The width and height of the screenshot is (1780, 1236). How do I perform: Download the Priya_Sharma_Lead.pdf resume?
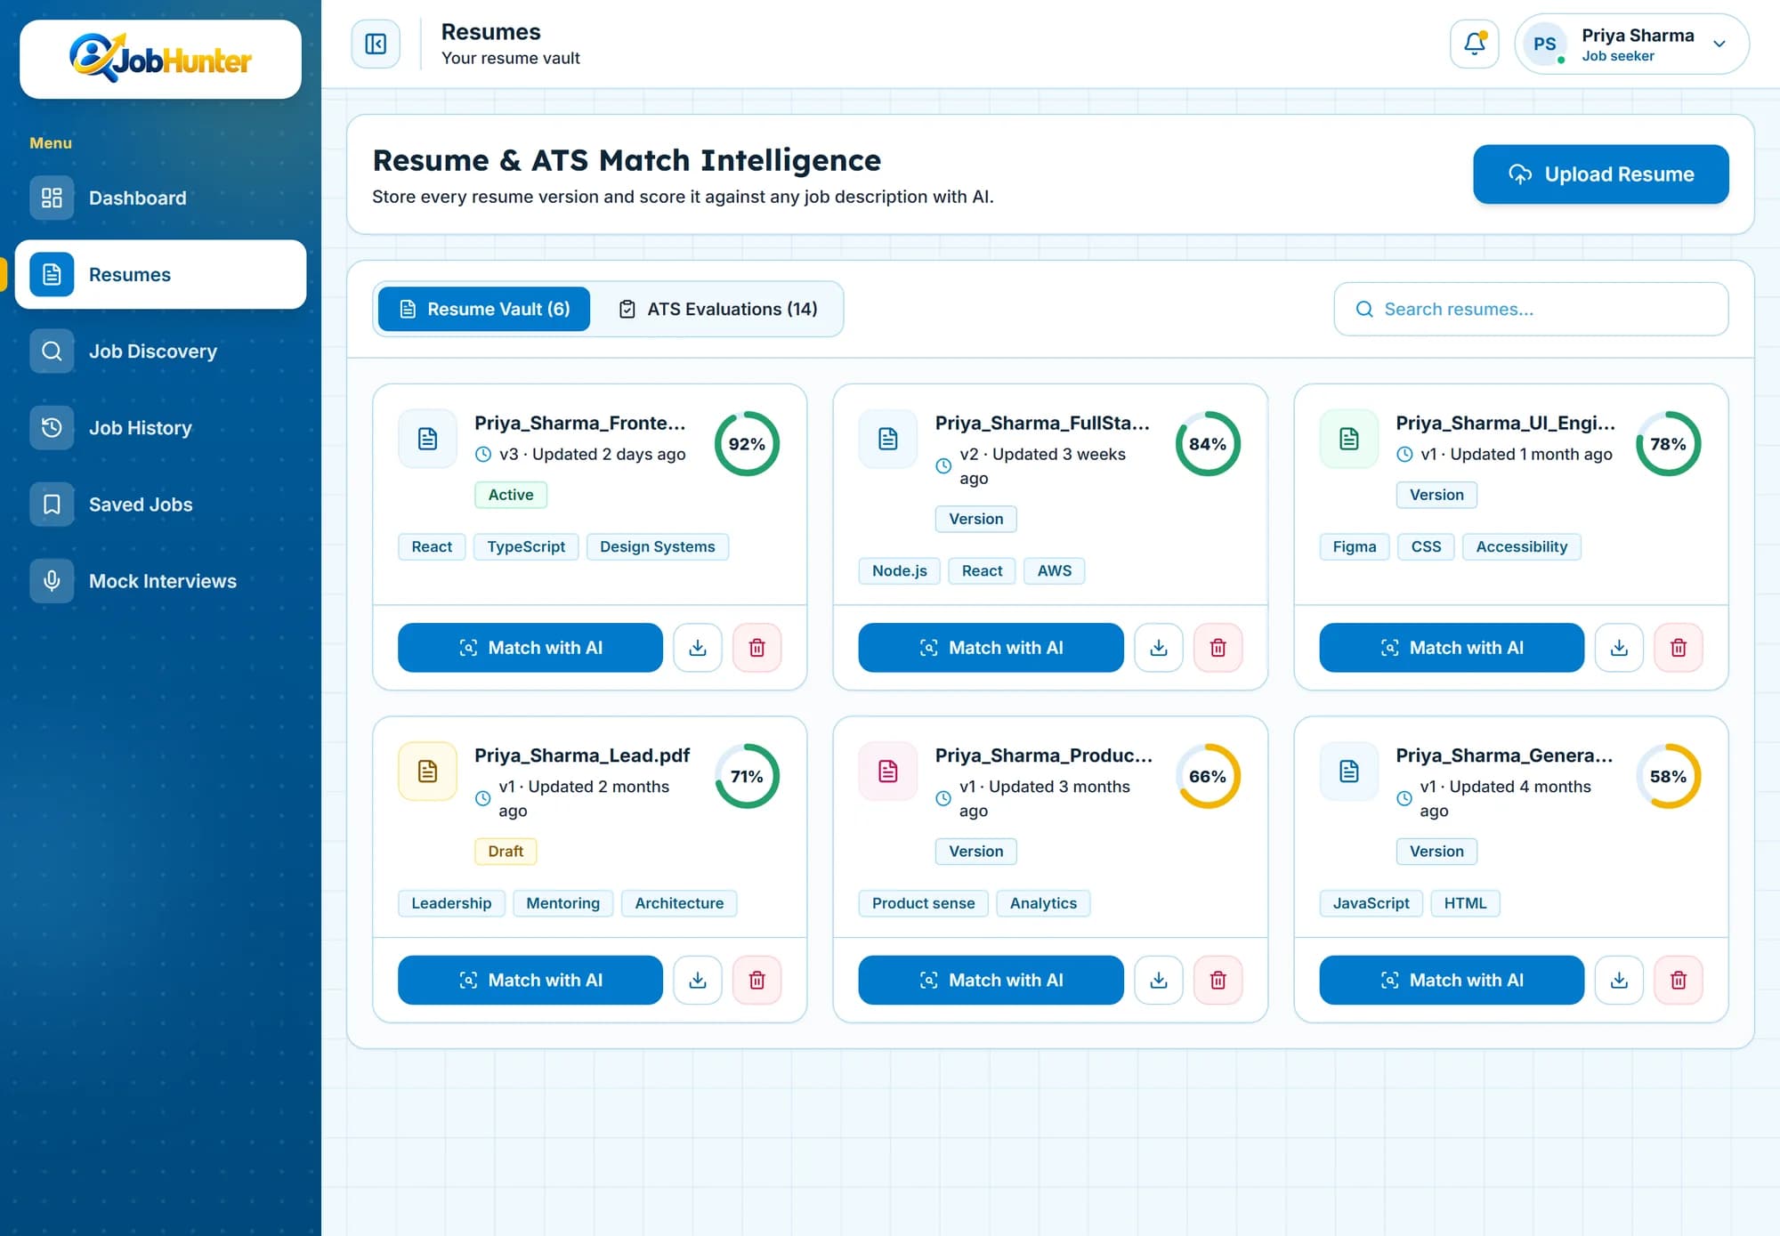click(x=698, y=980)
